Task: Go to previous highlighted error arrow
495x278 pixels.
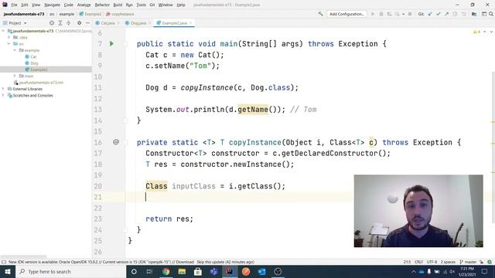Action: [485, 32]
